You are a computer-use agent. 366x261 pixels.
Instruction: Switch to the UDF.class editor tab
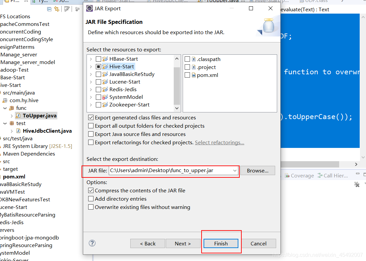[314, 1]
